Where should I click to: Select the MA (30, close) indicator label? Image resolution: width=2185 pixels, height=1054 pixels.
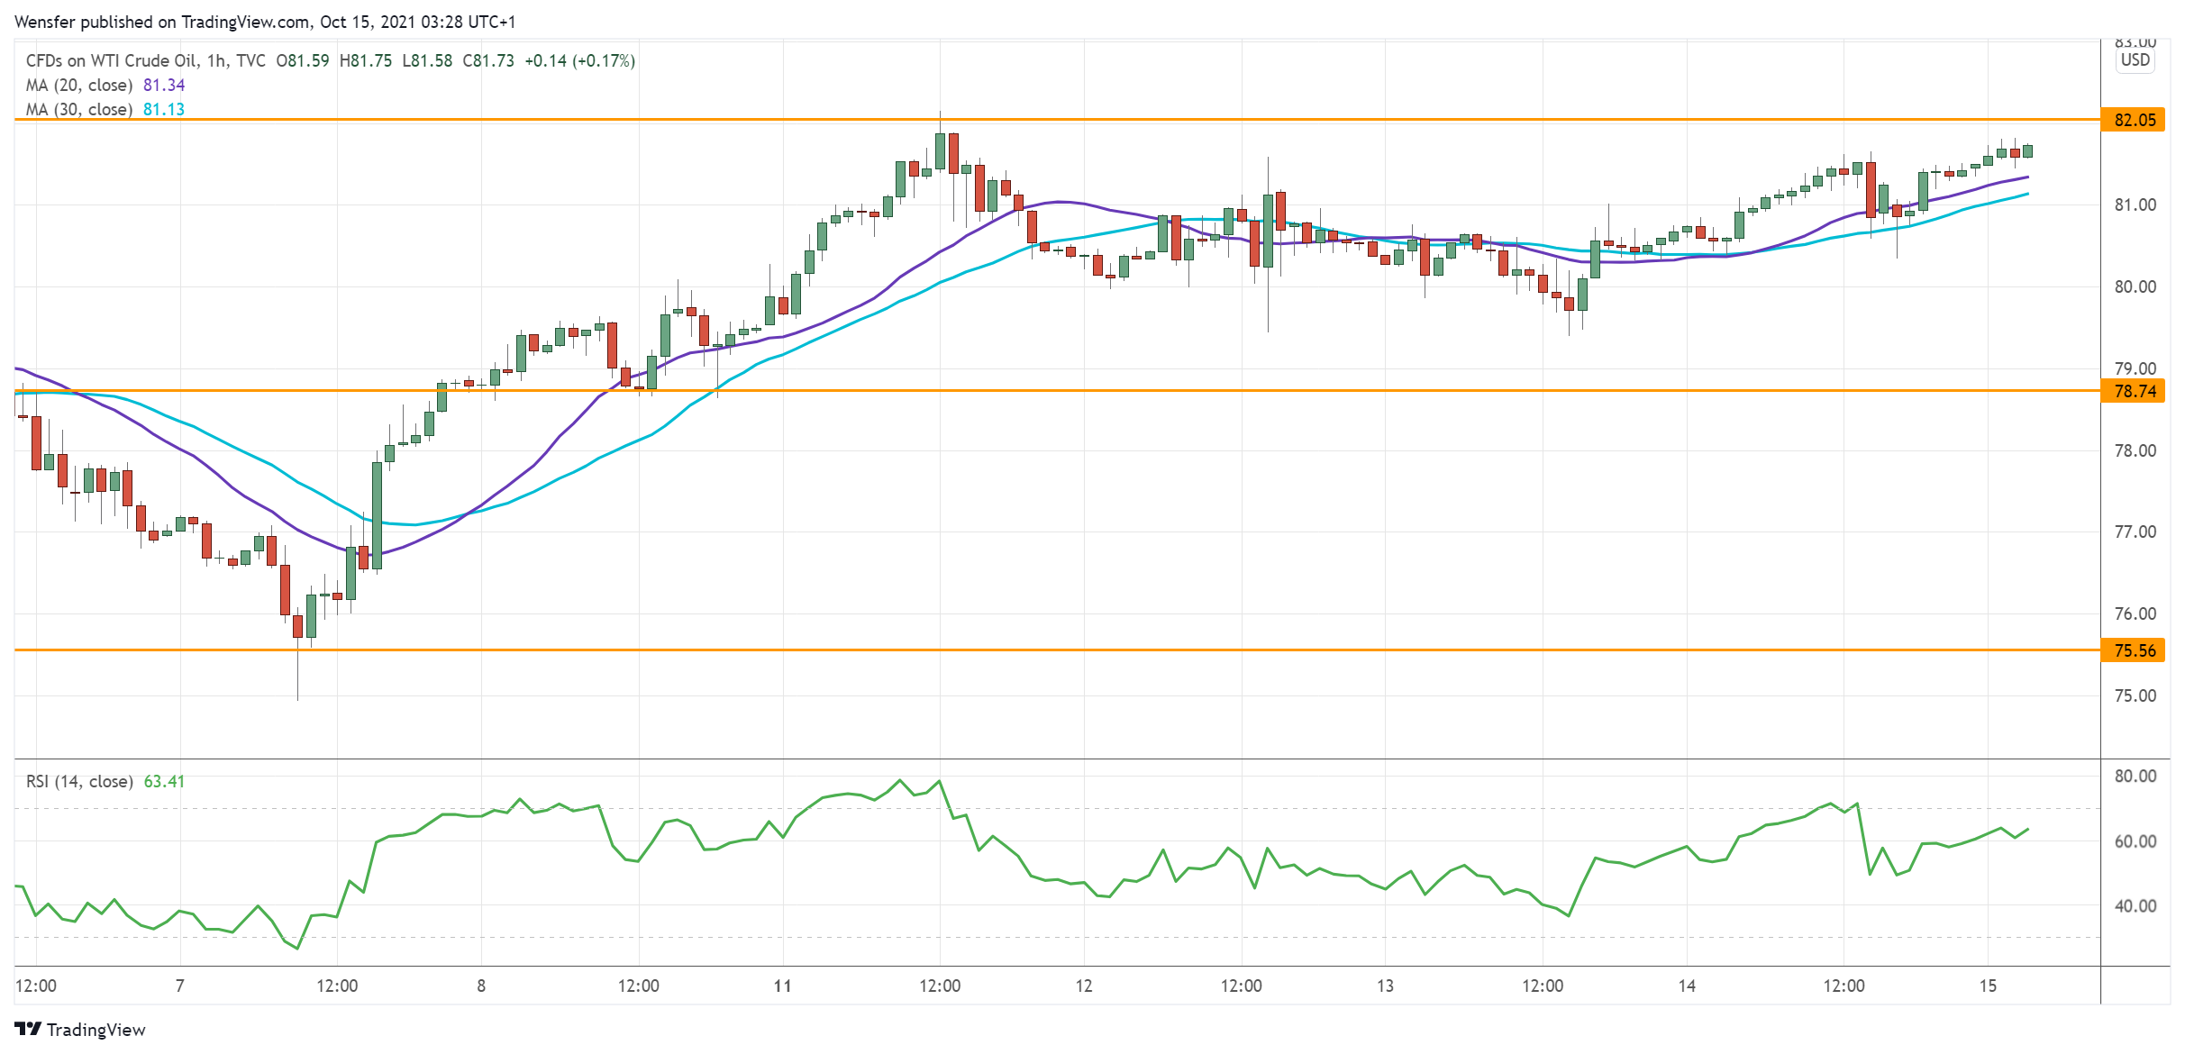79,109
